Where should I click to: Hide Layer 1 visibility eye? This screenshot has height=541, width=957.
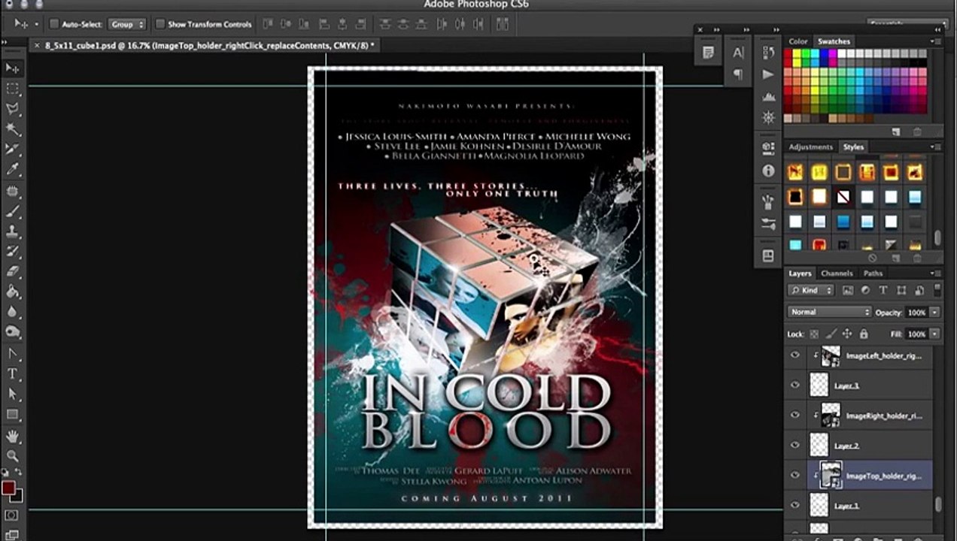tap(795, 506)
